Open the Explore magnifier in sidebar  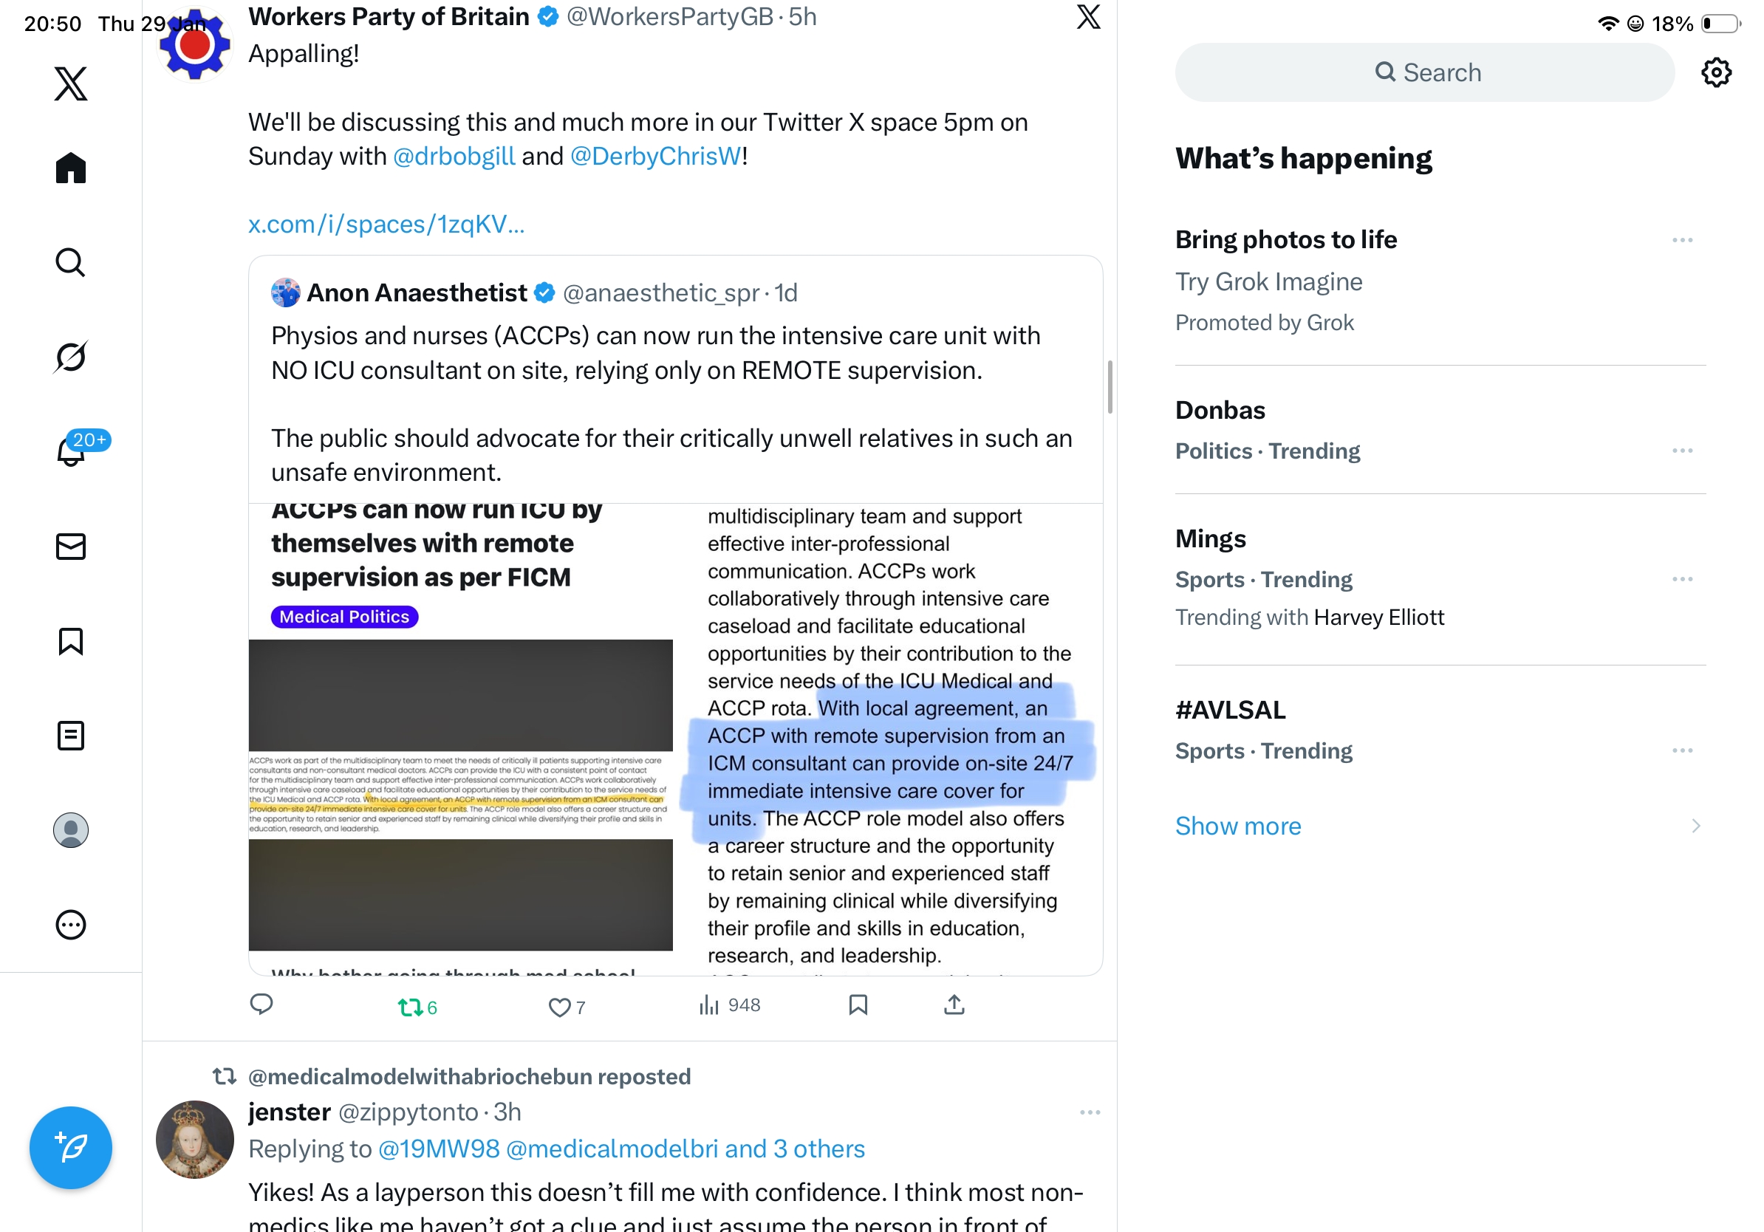71,263
